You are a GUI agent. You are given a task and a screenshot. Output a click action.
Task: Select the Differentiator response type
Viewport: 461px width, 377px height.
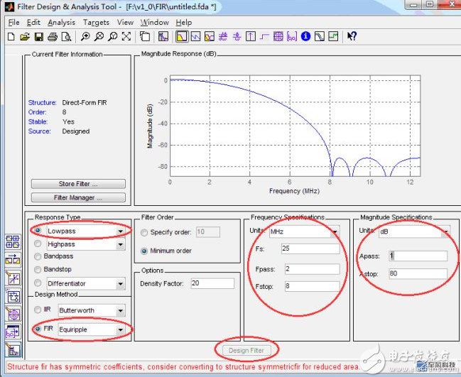[38, 283]
